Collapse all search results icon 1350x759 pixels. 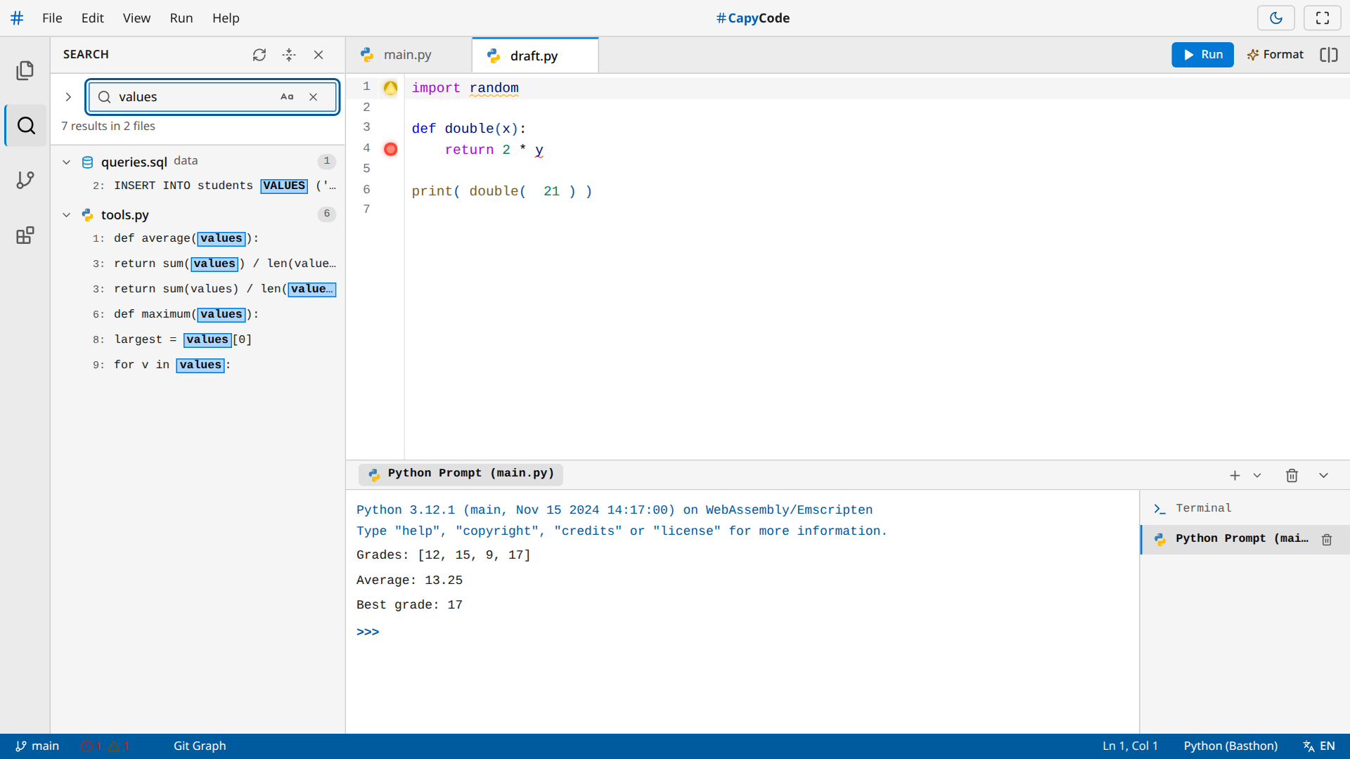[x=289, y=55]
